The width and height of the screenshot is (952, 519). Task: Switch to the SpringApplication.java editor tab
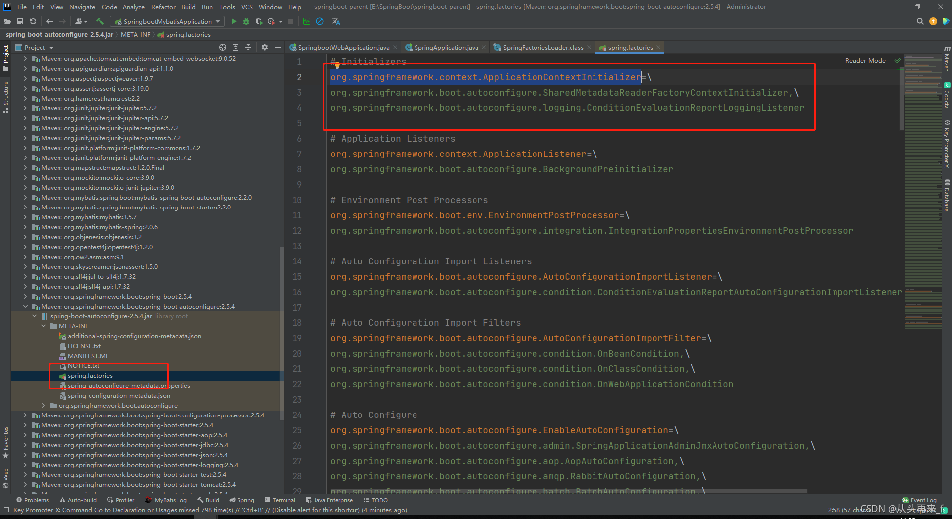[x=445, y=47]
